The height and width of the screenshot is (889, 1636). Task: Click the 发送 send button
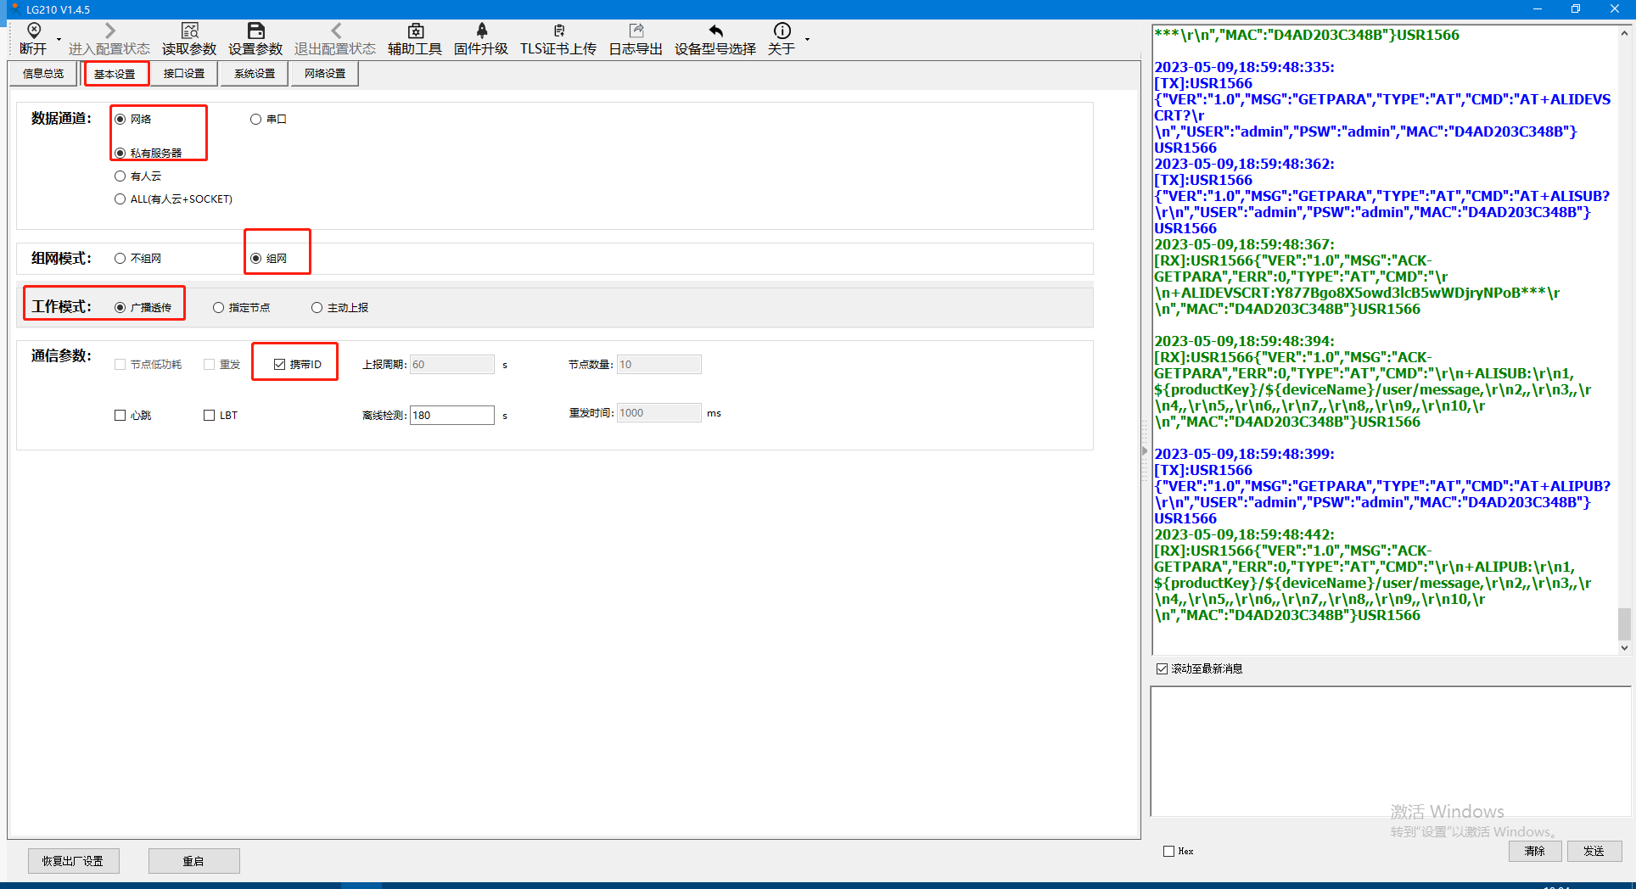coord(1594,851)
